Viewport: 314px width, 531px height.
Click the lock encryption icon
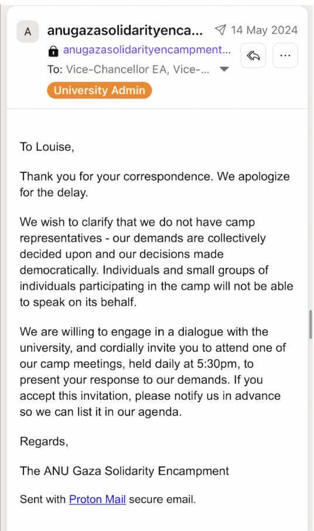(53, 51)
